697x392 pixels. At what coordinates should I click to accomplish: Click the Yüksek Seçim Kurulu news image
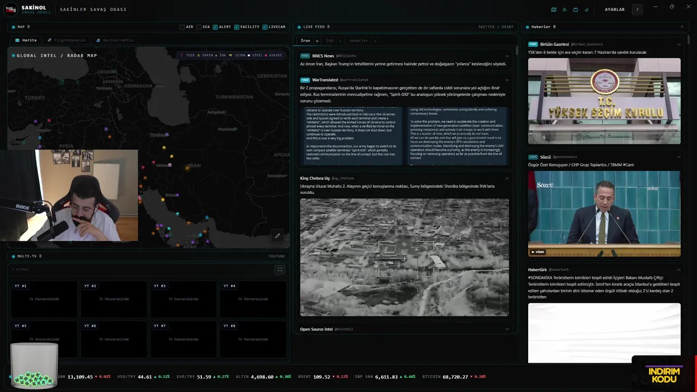pos(604,101)
